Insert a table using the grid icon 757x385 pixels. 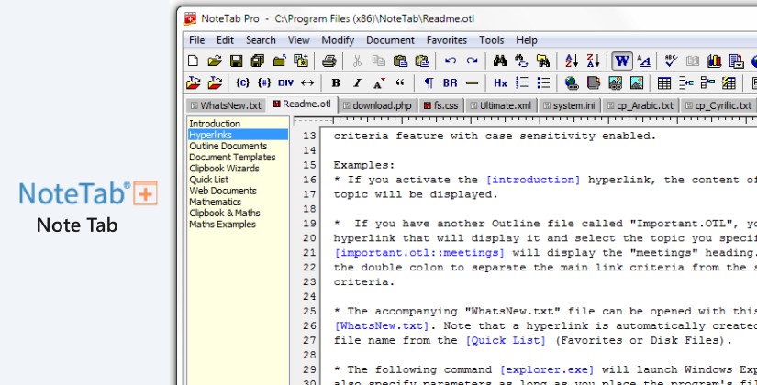click(664, 83)
